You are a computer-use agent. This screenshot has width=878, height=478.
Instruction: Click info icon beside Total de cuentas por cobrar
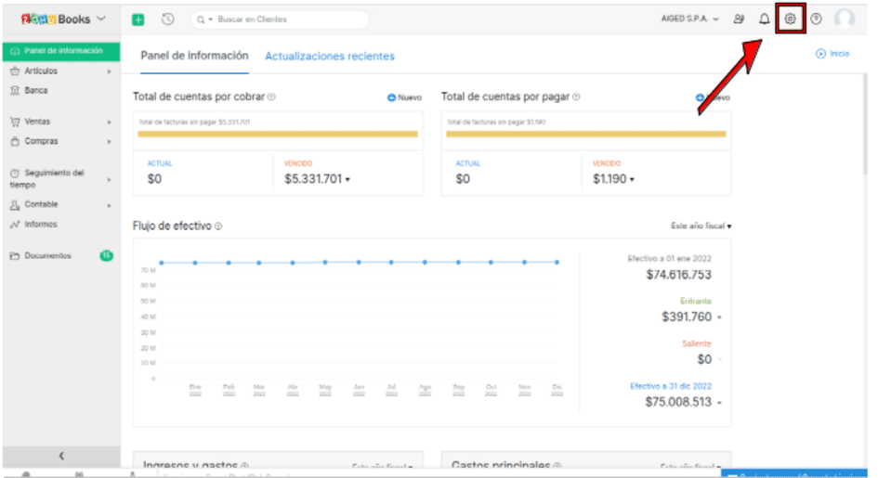271,97
